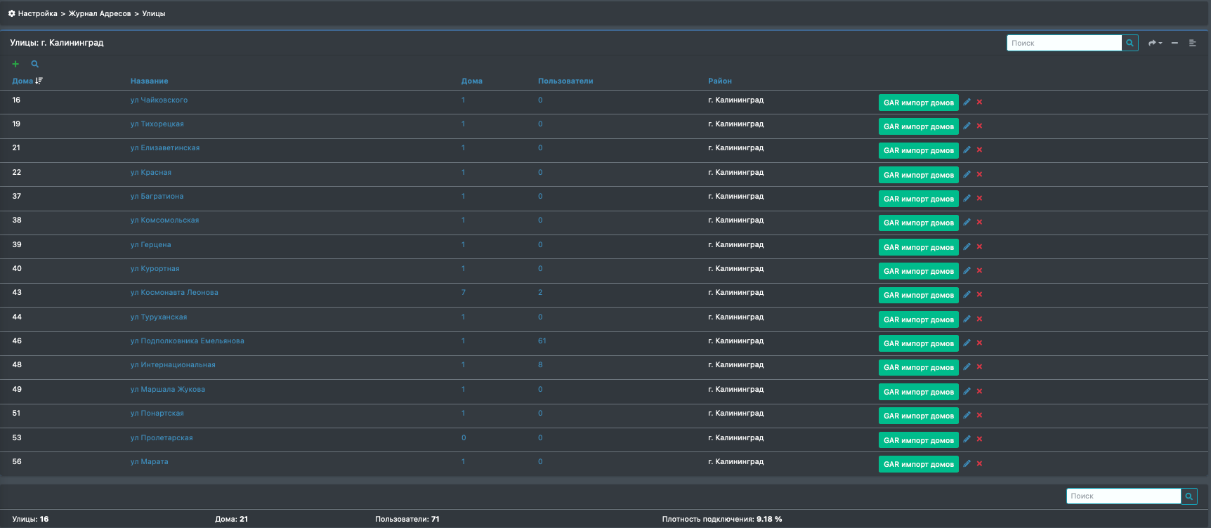
Task: Edit ул Интернациональная pencil icon
Action: (967, 367)
